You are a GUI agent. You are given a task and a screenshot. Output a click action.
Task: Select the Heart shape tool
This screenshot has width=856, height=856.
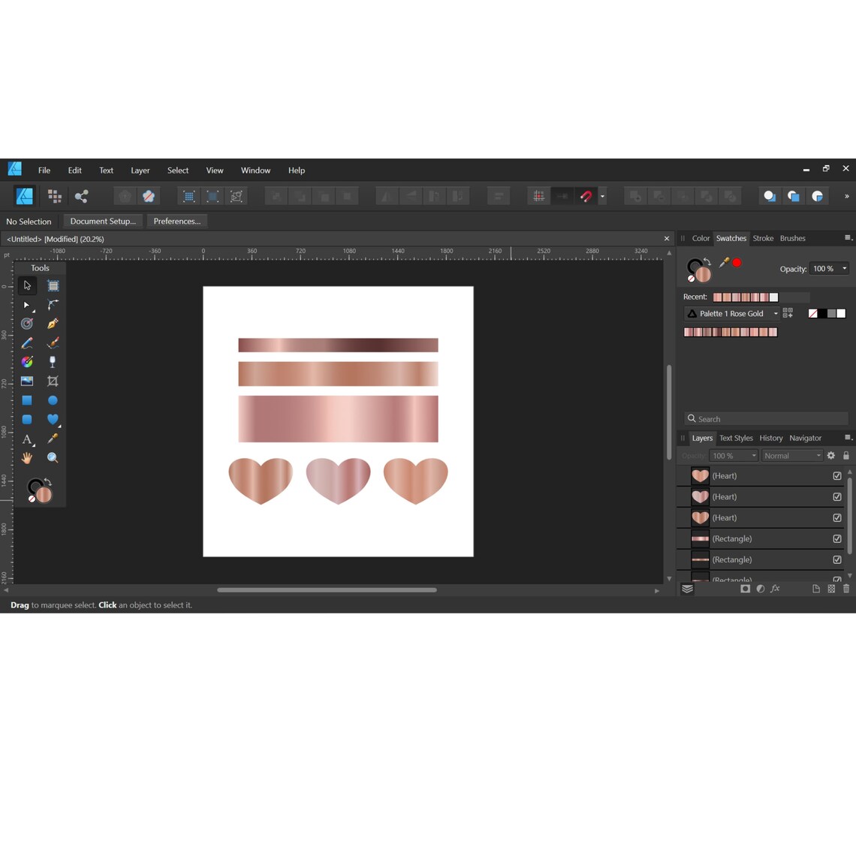tap(53, 419)
